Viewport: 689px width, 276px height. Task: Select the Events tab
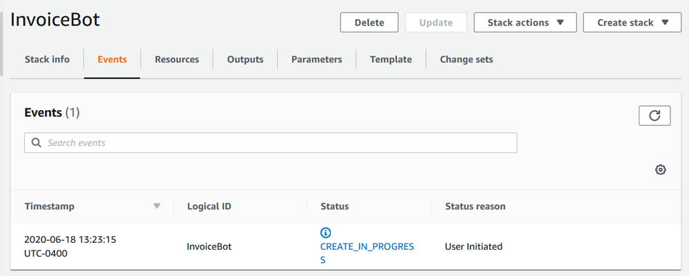pos(112,59)
